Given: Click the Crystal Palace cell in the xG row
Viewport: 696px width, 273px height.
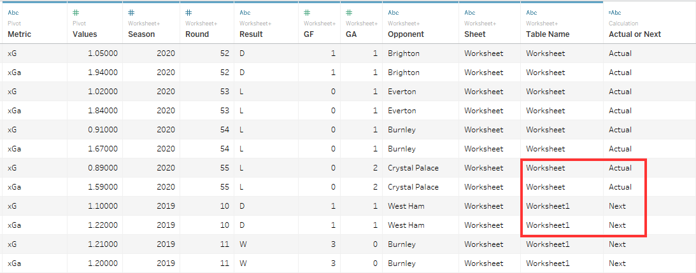Looking at the screenshot, I should coord(413,168).
